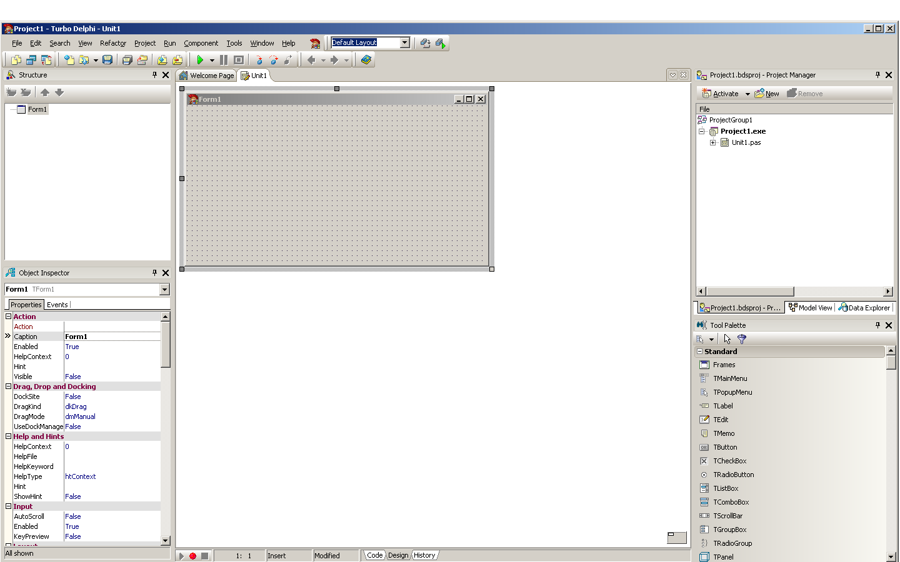Start macro recording with red dot
This screenshot has height=562, width=900.
pyautogui.click(x=193, y=556)
